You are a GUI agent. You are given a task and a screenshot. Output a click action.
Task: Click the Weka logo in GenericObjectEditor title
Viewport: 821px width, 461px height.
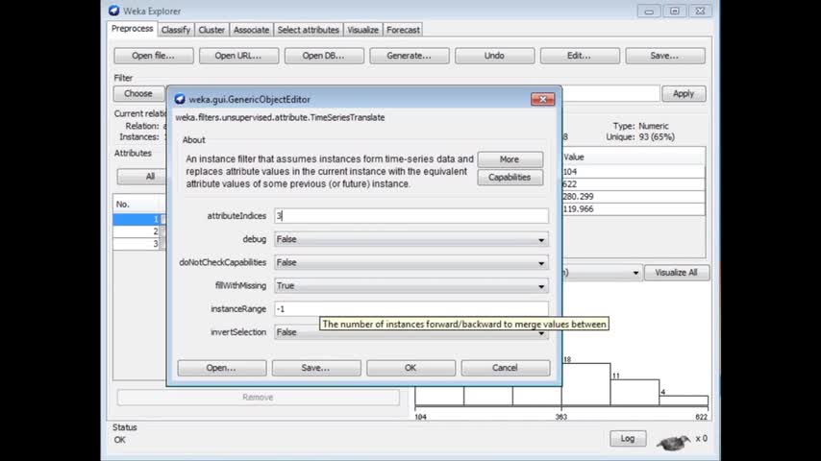point(180,99)
